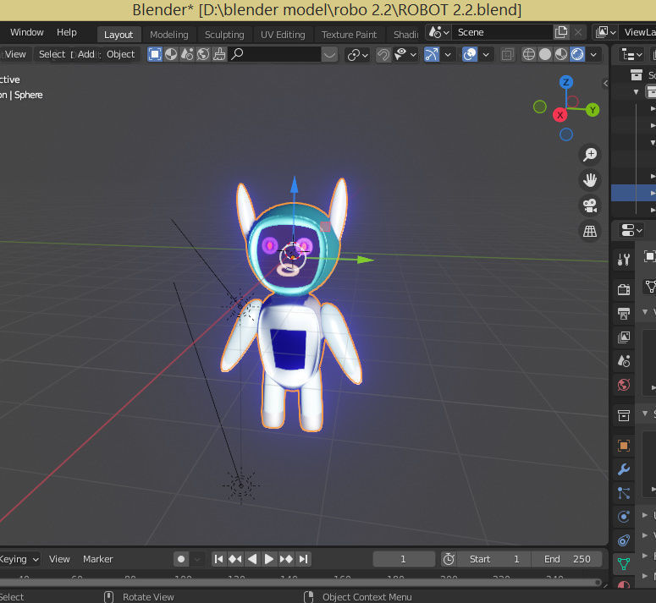Open the selectability and visibility dropdown

pyautogui.click(x=405, y=54)
